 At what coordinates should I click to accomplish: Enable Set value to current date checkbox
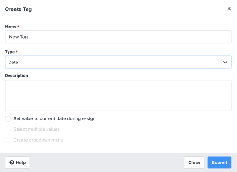(8, 118)
